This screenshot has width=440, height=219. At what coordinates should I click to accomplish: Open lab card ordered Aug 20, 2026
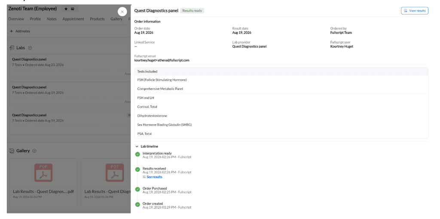tap(70, 66)
